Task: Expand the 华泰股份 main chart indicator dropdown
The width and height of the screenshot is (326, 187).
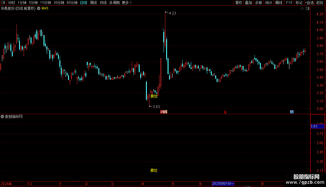Action: 39,9
